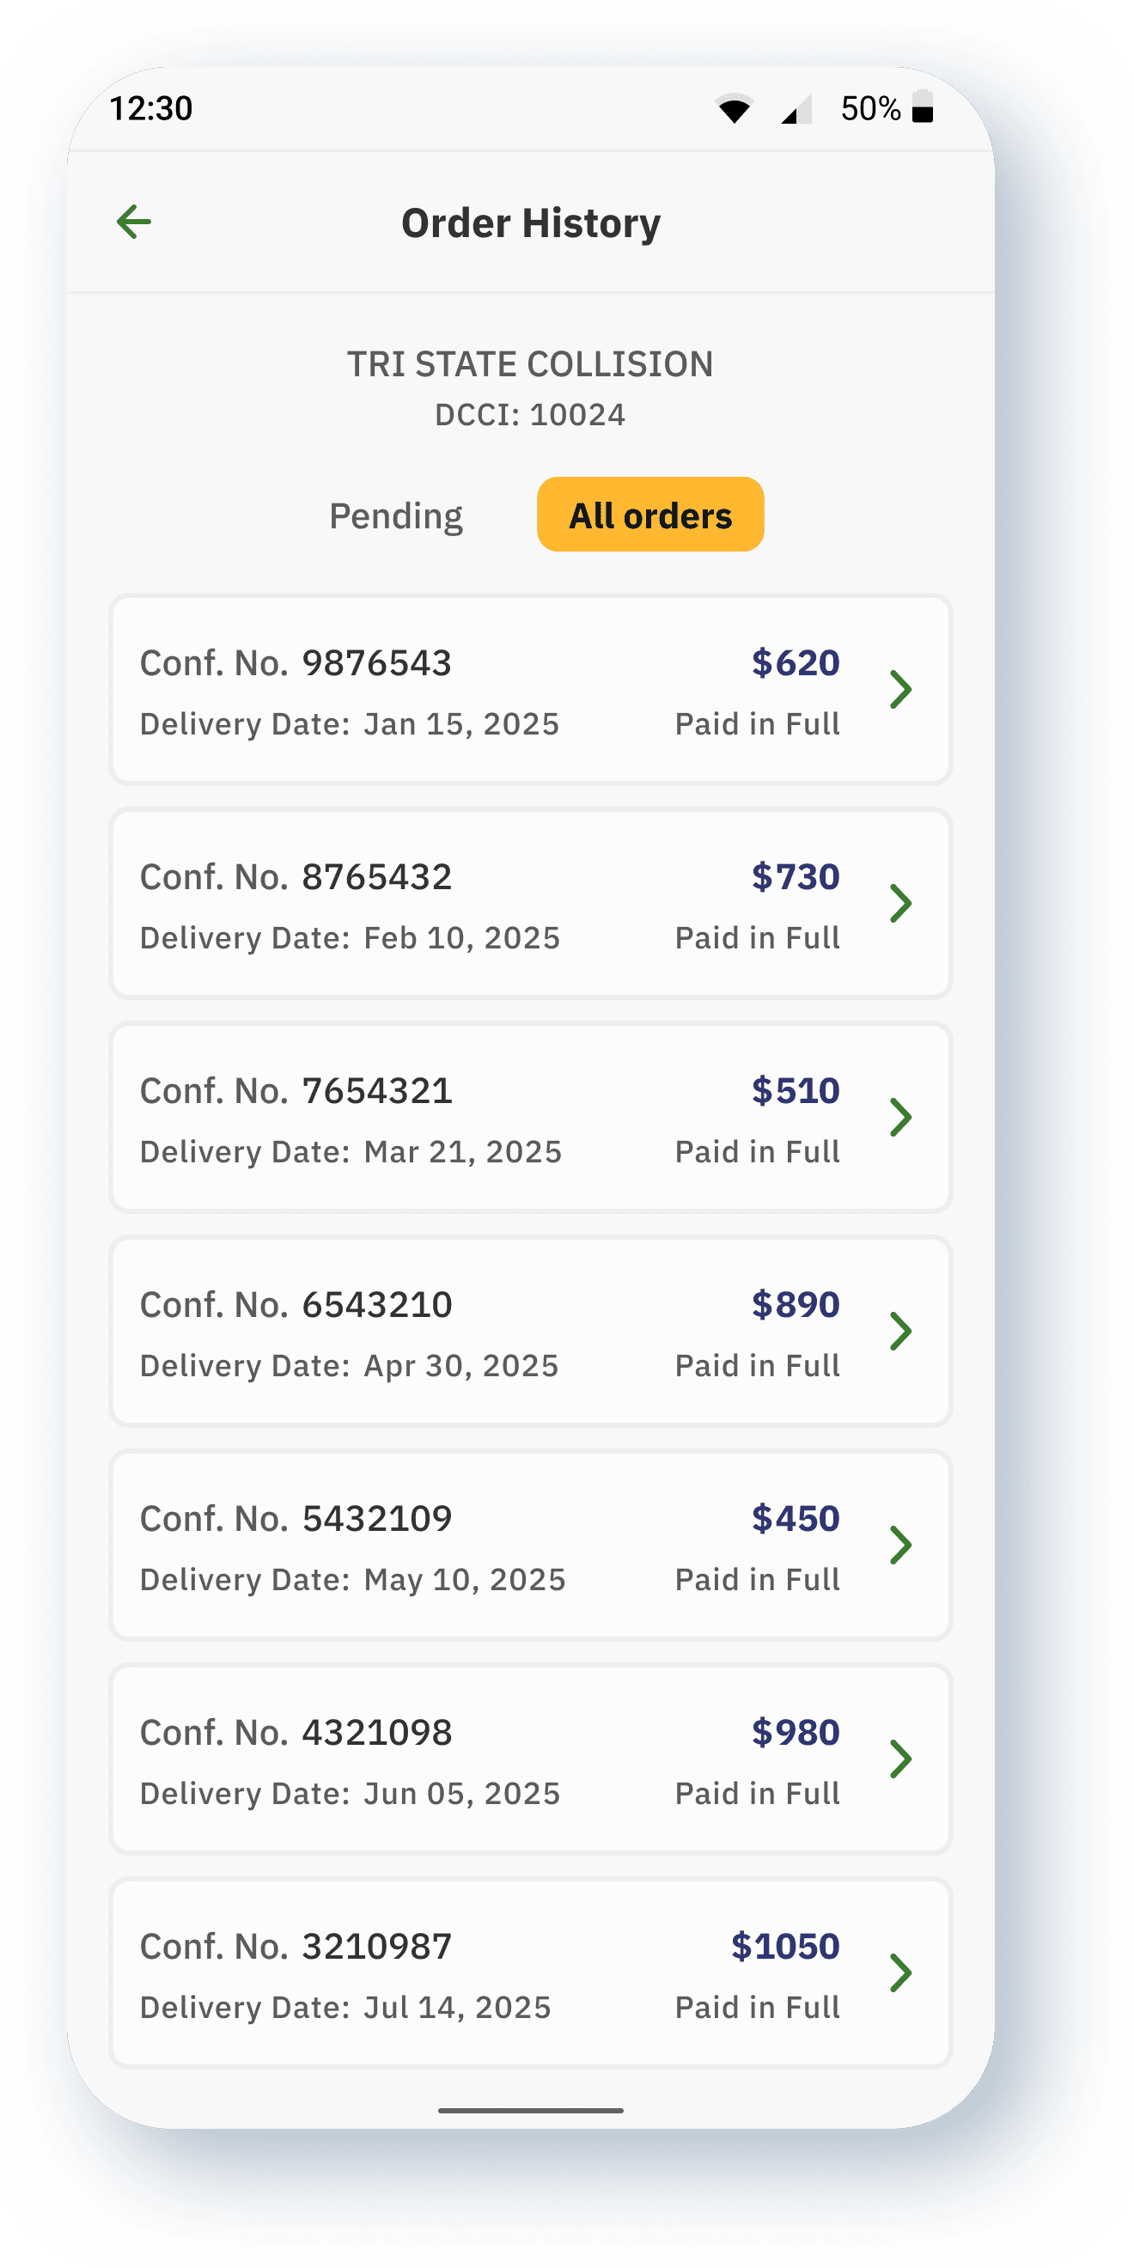Tap the cellular signal icon
The height and width of the screenshot is (2268, 1134).
tap(796, 109)
